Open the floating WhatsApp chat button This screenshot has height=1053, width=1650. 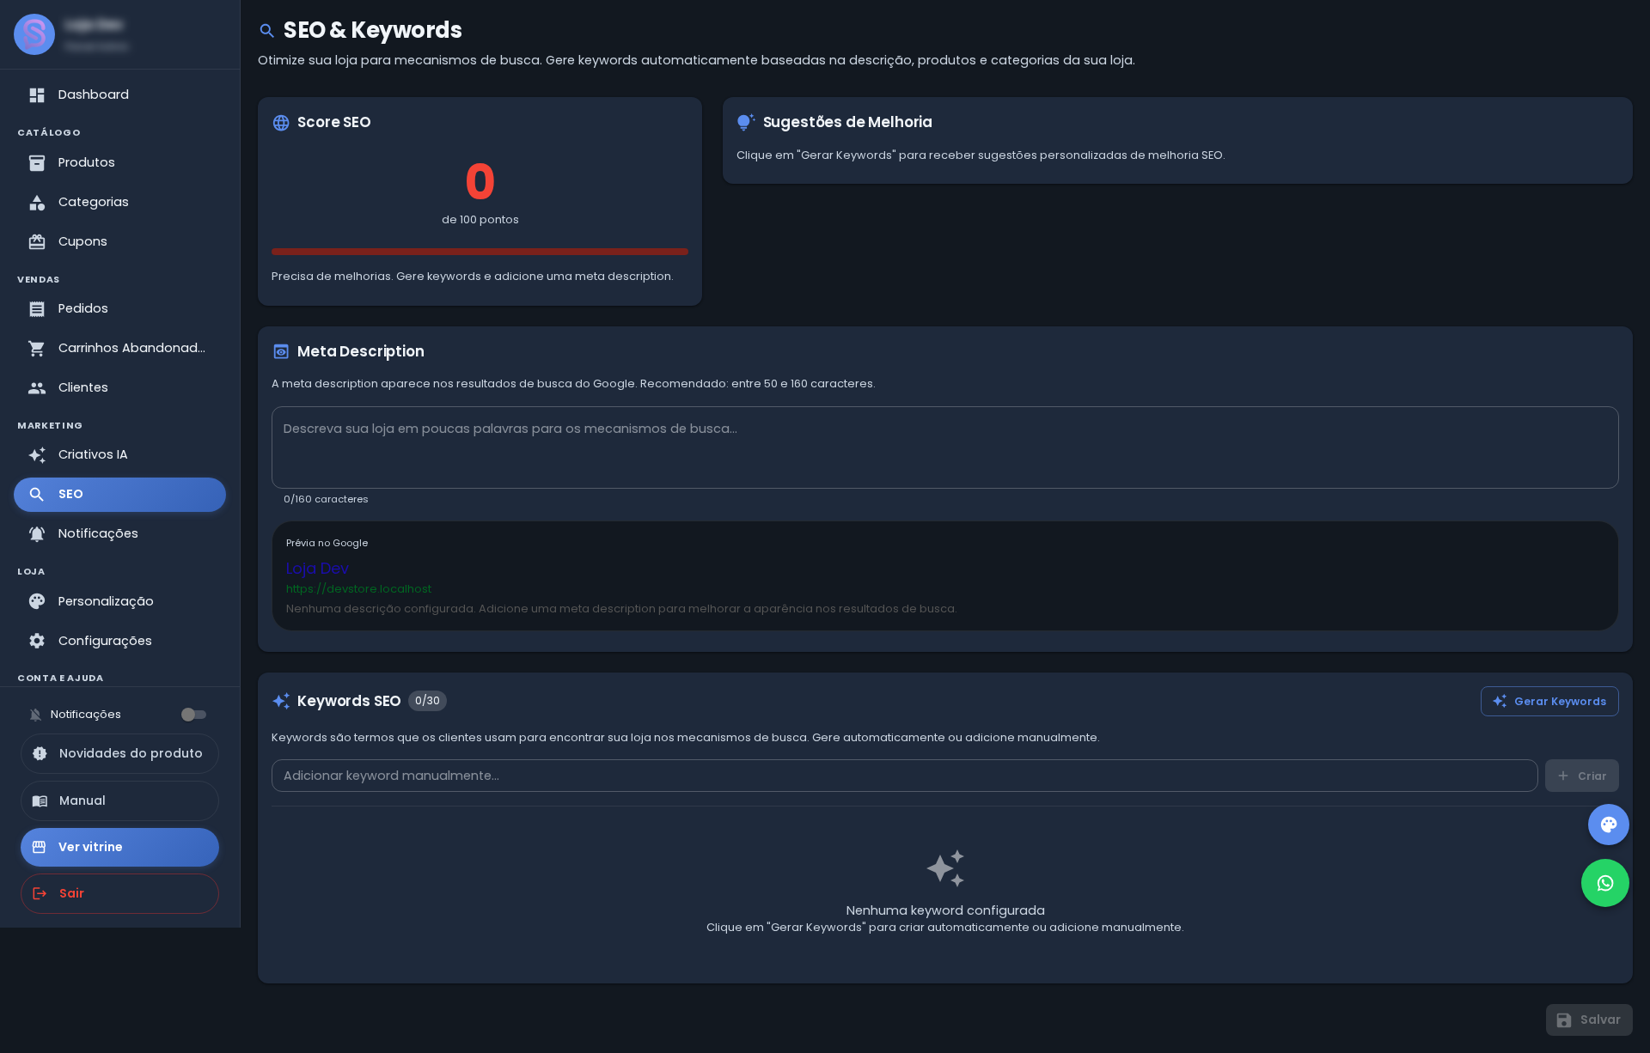click(1605, 883)
